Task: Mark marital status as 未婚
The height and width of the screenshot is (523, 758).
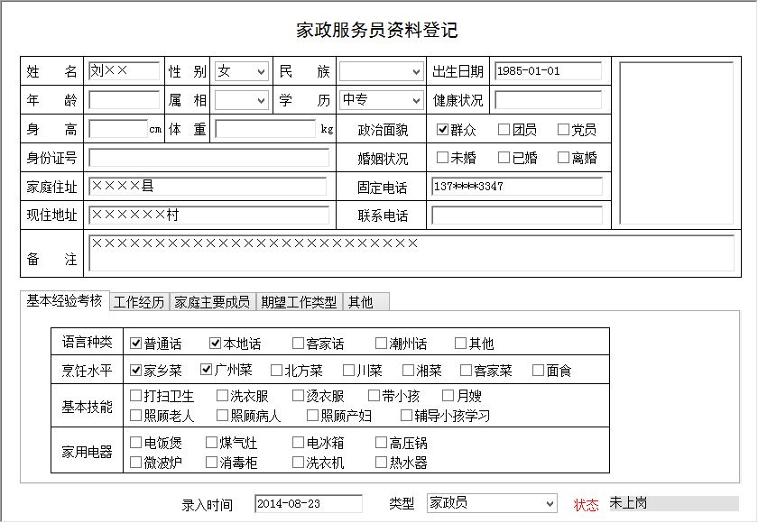Action: tap(442, 158)
